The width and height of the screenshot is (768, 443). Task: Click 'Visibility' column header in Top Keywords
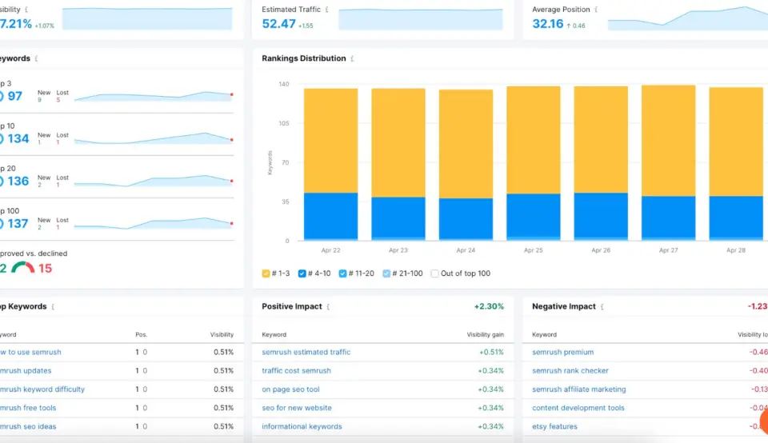click(x=222, y=335)
